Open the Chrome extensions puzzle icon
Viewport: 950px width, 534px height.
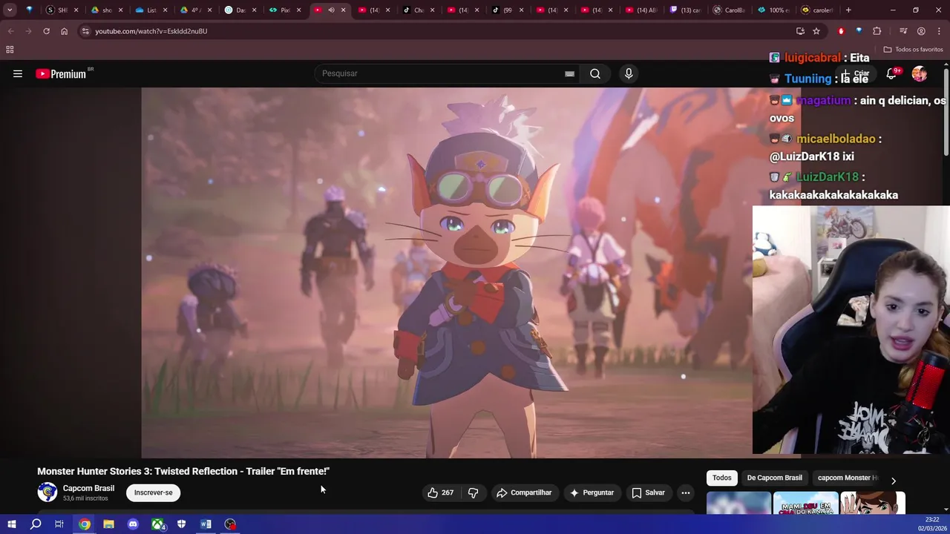pyautogui.click(x=877, y=31)
